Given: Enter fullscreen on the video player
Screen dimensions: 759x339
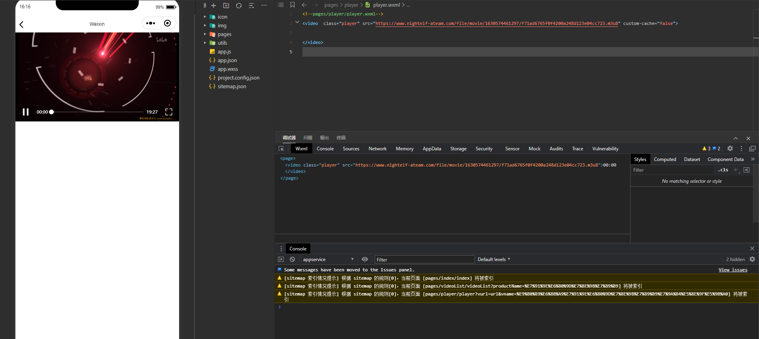Looking at the screenshot, I should pos(169,112).
